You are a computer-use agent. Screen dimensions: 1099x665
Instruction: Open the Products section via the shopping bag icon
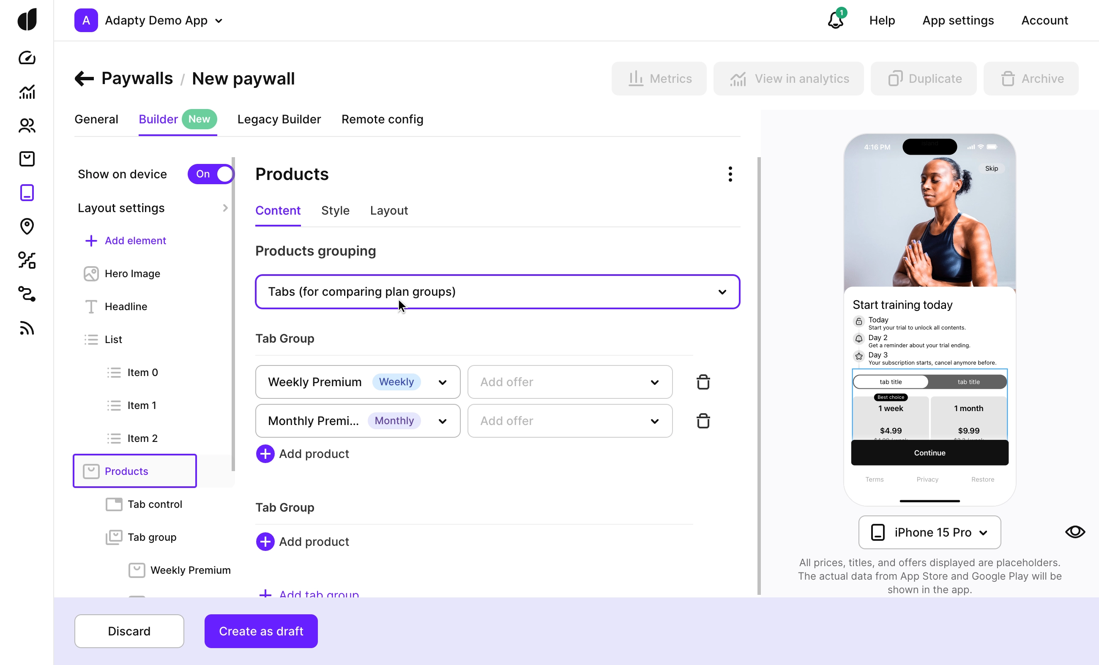(x=27, y=159)
